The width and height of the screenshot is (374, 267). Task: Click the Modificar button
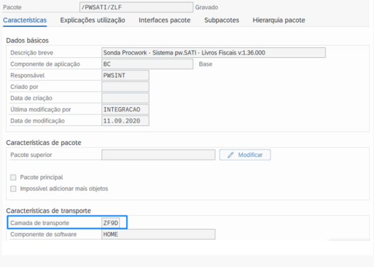[245, 155]
